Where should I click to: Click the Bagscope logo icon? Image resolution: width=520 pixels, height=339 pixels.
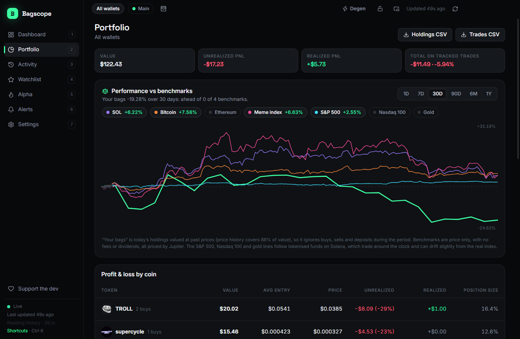tap(13, 14)
